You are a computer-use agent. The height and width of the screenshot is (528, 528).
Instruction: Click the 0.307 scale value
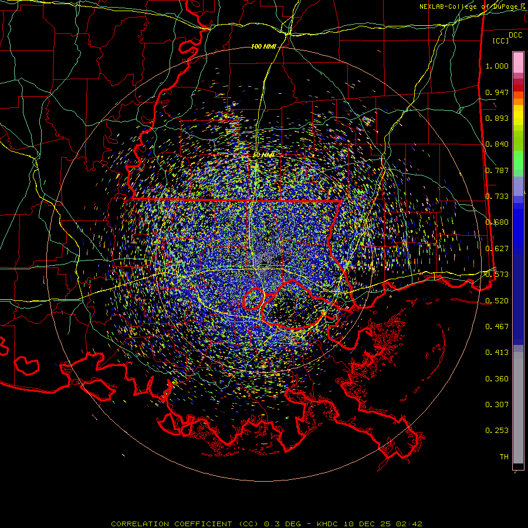(497, 405)
